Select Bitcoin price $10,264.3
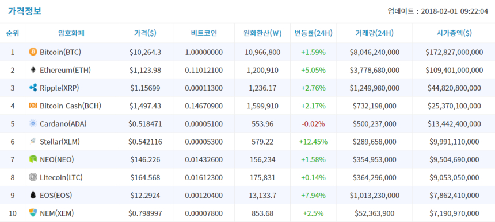The image size is (495, 222). click(145, 52)
